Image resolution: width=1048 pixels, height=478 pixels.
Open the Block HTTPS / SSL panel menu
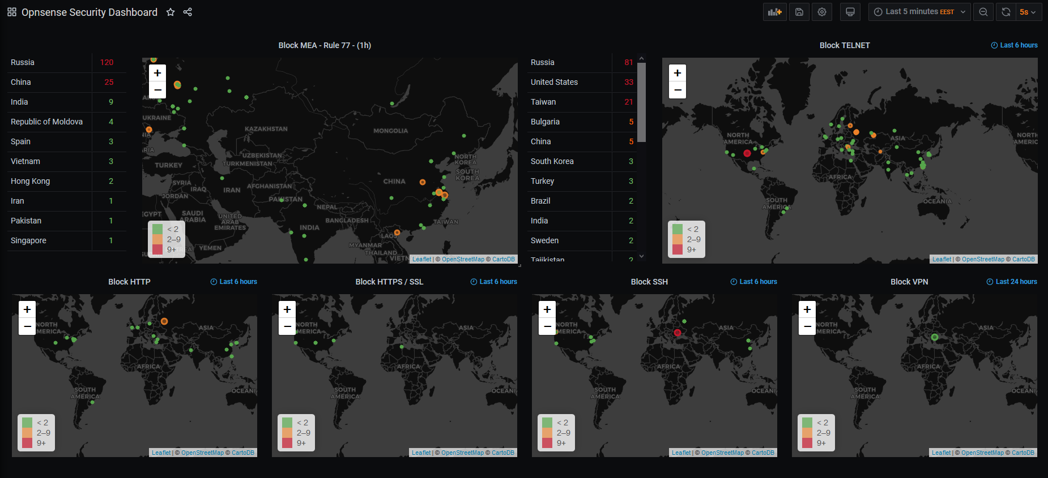pos(389,282)
